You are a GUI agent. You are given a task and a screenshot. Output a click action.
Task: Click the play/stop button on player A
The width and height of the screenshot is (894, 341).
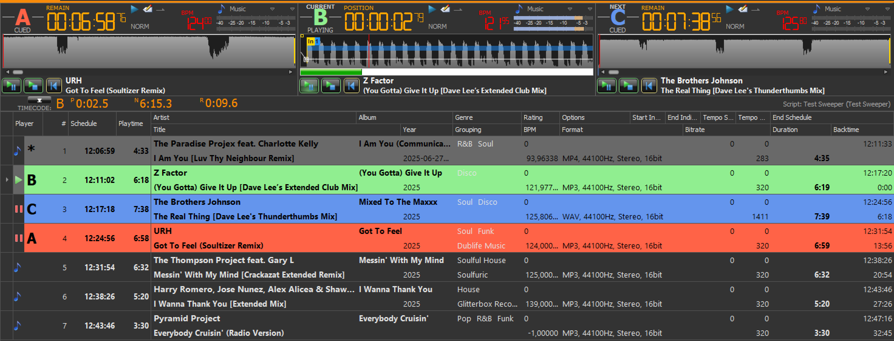(x=33, y=86)
